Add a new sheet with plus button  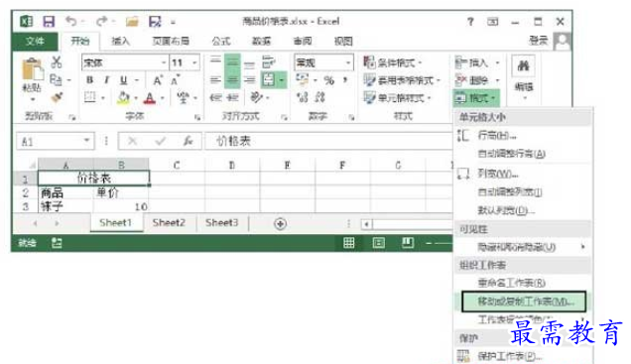[280, 223]
